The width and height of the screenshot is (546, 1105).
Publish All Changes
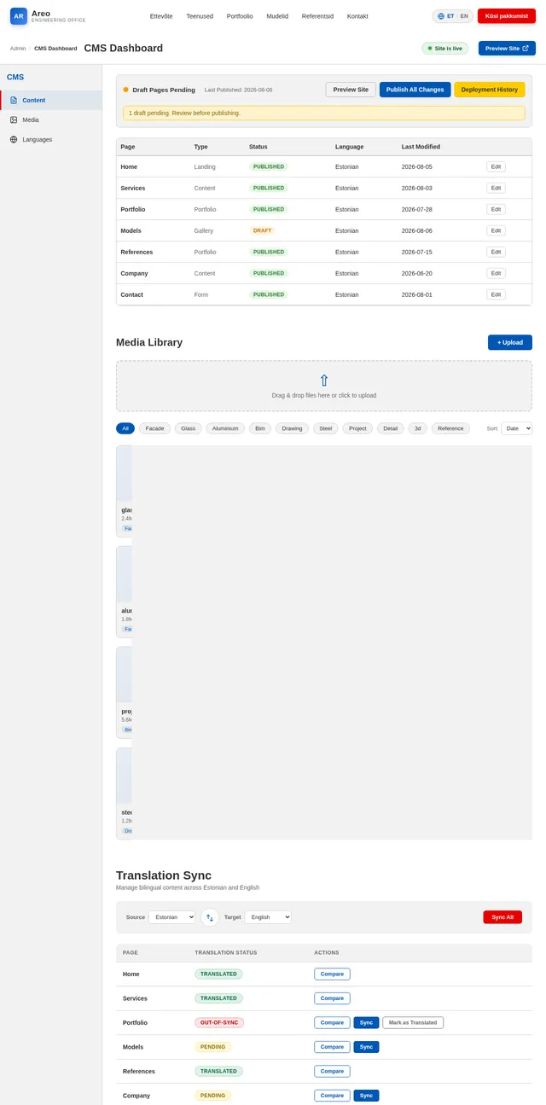(x=415, y=90)
